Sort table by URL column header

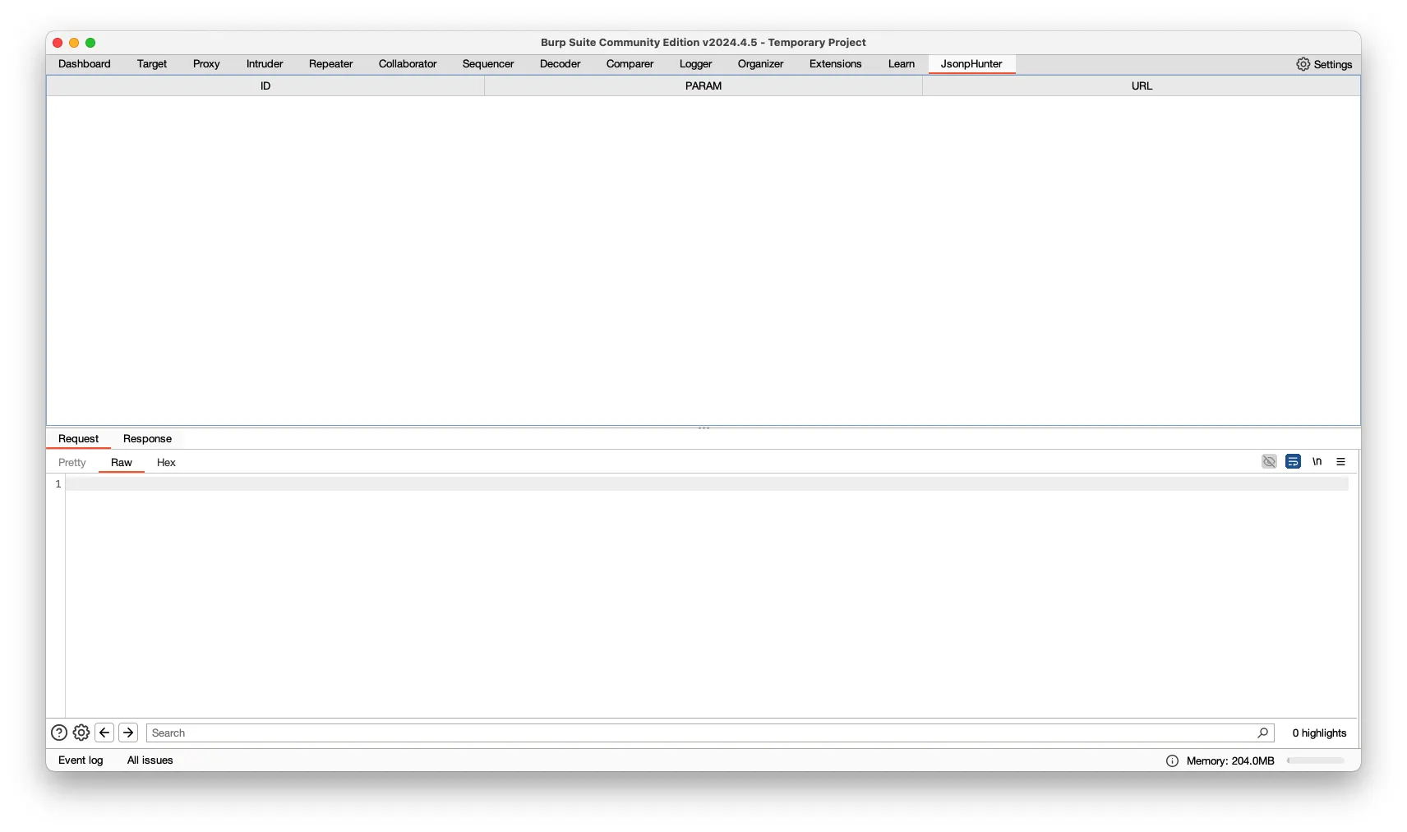click(x=1142, y=86)
